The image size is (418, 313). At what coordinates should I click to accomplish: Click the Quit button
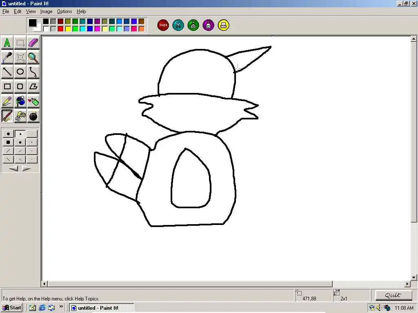pos(394,295)
